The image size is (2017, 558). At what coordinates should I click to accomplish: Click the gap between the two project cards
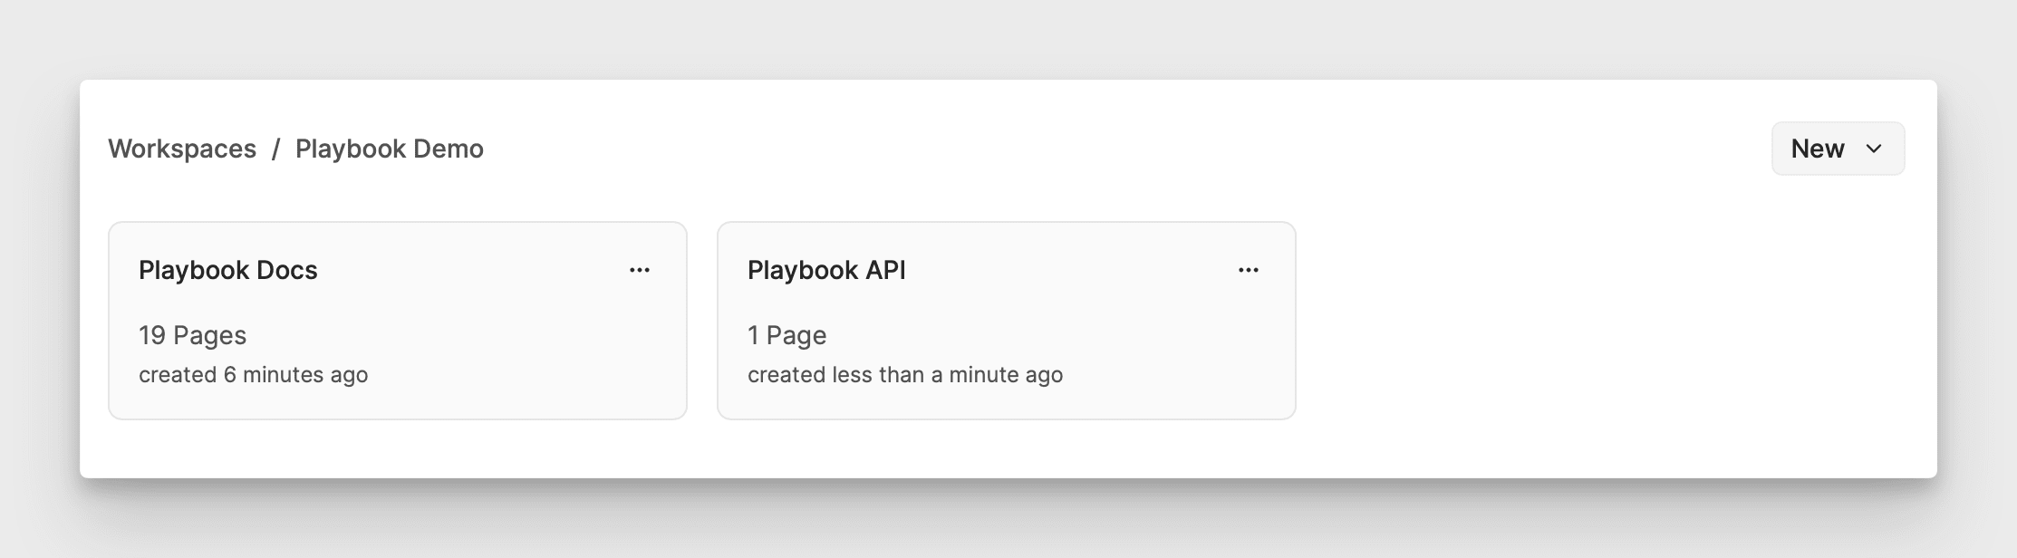702,321
